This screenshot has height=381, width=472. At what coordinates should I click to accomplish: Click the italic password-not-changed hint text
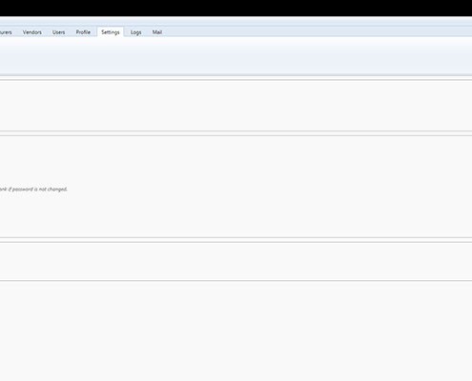click(33, 190)
